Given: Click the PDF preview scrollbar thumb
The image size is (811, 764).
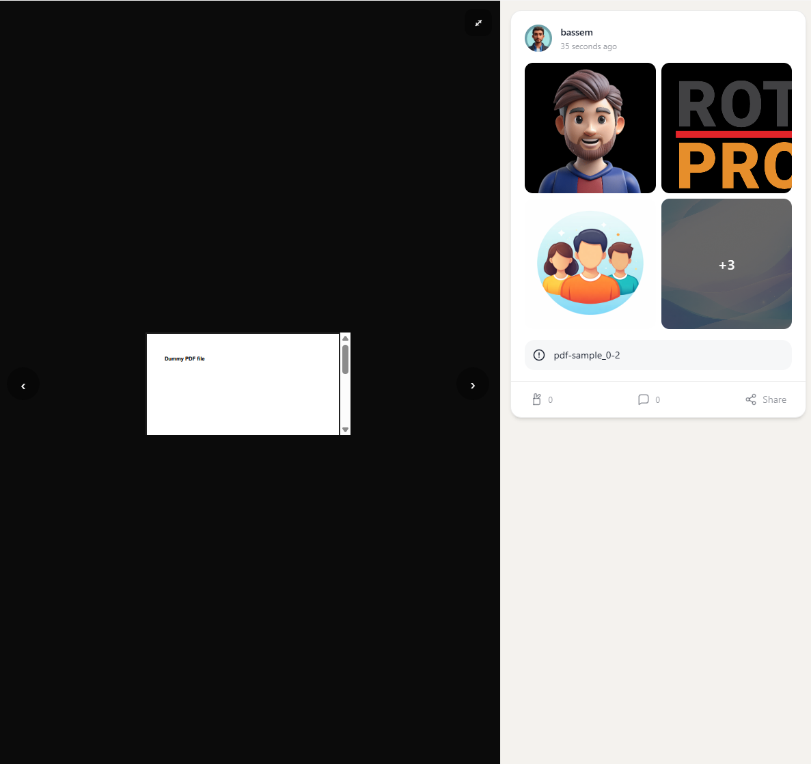Looking at the screenshot, I should coord(345,359).
